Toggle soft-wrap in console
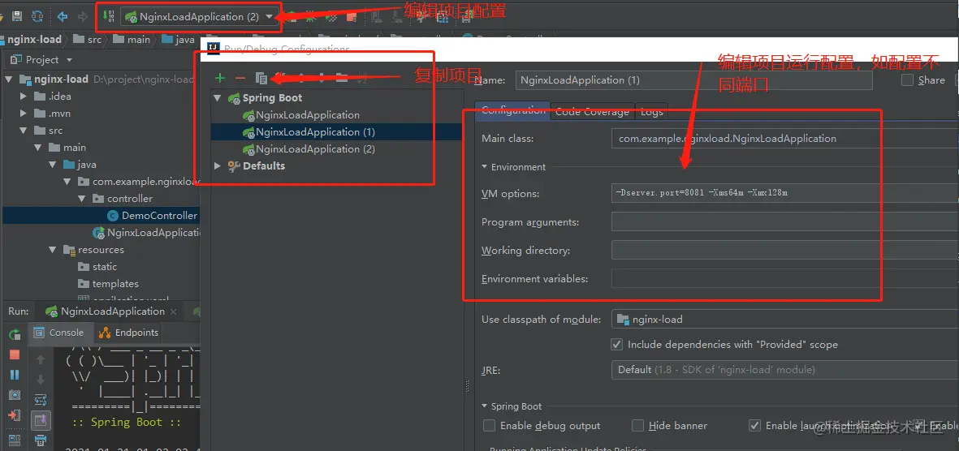The image size is (959, 451). coord(41,400)
